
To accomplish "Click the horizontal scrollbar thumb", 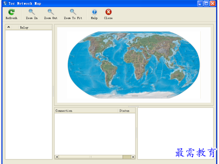I will (x=91, y=157).
